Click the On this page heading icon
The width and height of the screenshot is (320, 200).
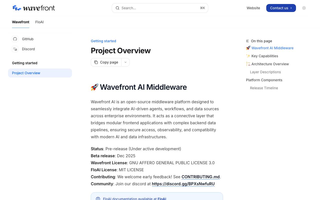point(247,41)
